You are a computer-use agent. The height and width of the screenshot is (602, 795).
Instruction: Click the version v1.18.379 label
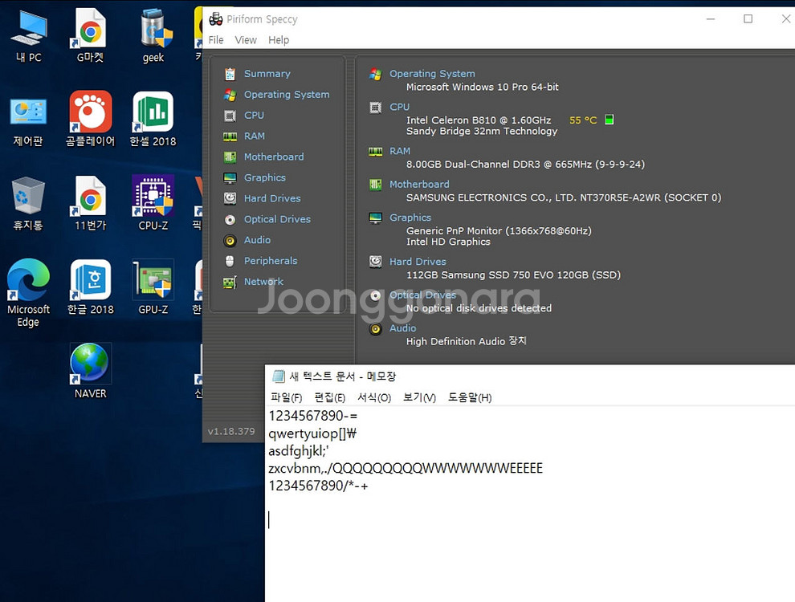[x=231, y=431]
